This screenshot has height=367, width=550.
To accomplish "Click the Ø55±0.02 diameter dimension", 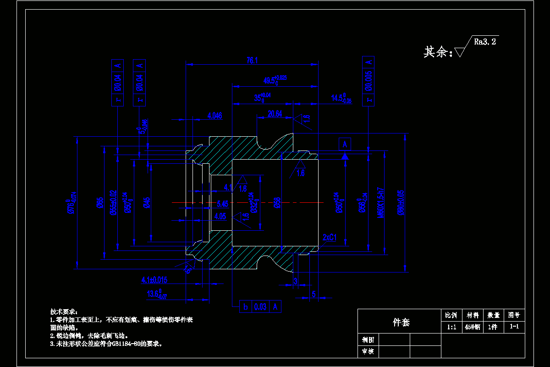I will point(113,202).
